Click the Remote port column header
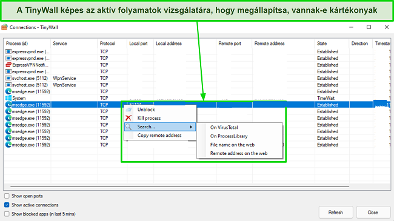 (x=234, y=44)
